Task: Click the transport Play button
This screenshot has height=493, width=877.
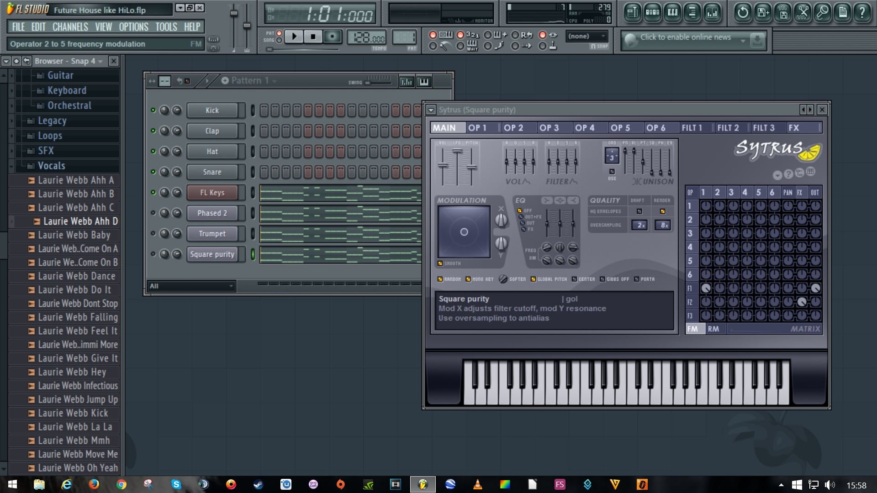Action: click(294, 37)
